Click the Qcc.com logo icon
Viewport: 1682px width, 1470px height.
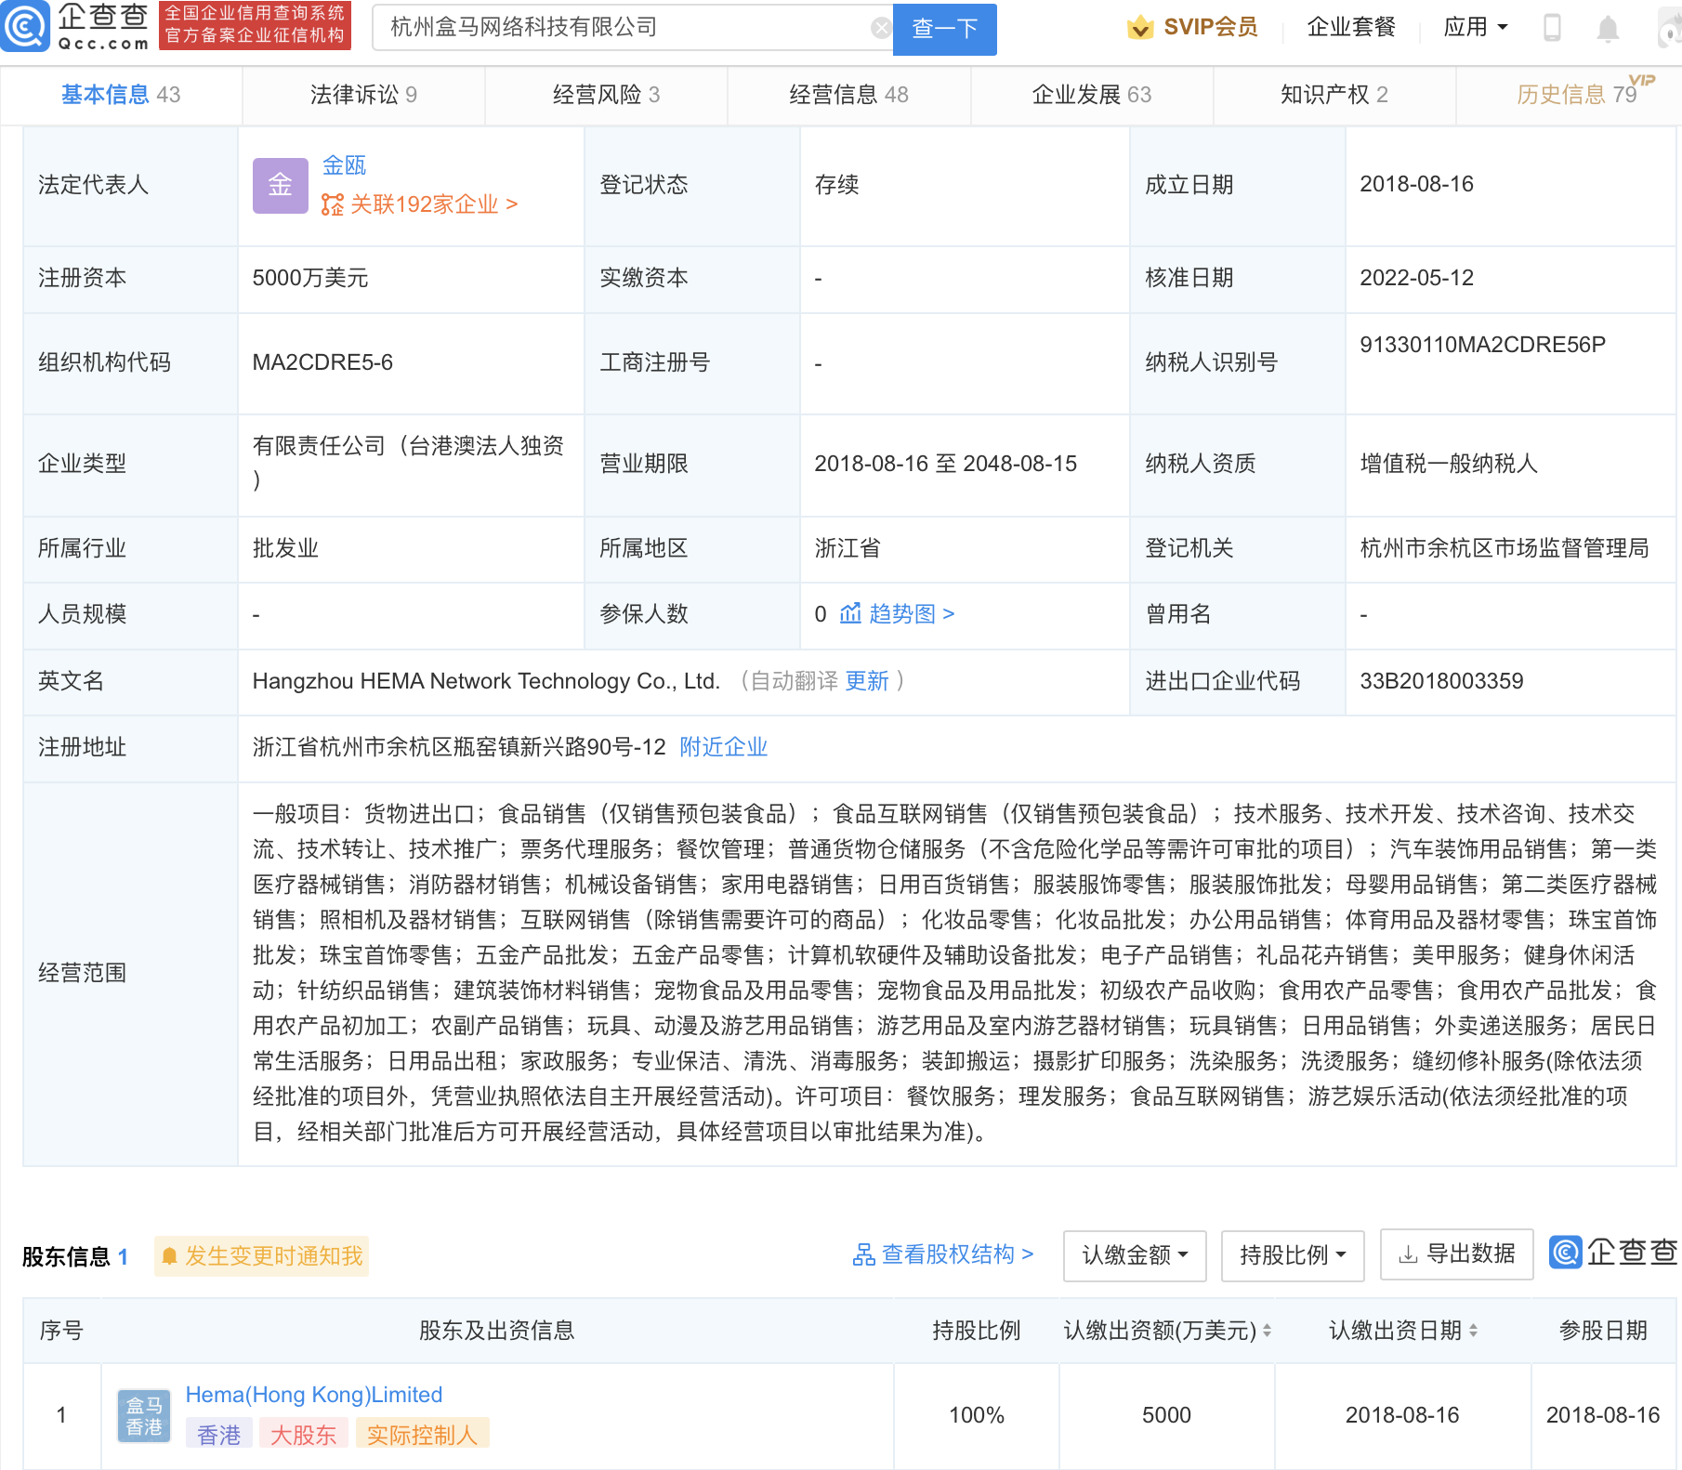point(25,26)
